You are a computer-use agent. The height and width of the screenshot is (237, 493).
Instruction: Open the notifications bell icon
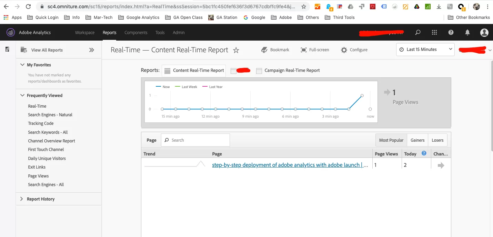[x=467, y=32]
